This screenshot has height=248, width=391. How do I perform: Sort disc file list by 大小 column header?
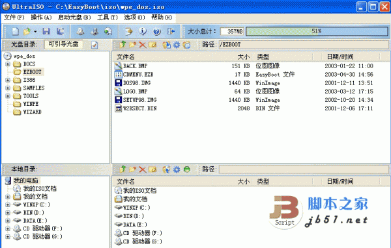click(x=233, y=56)
